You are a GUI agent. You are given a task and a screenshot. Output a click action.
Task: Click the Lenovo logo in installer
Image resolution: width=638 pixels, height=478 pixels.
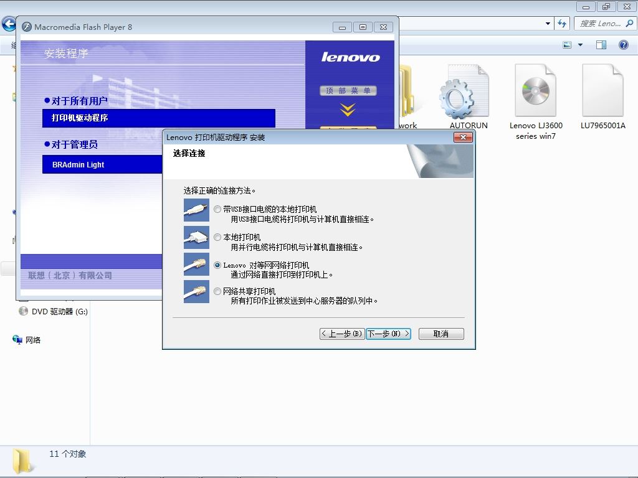click(x=350, y=57)
